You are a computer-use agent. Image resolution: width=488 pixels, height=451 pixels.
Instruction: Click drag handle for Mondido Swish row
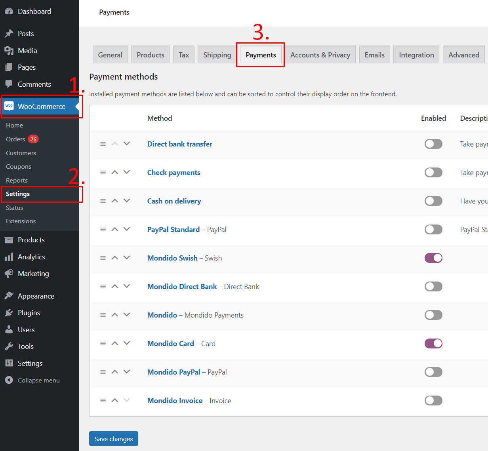click(103, 258)
